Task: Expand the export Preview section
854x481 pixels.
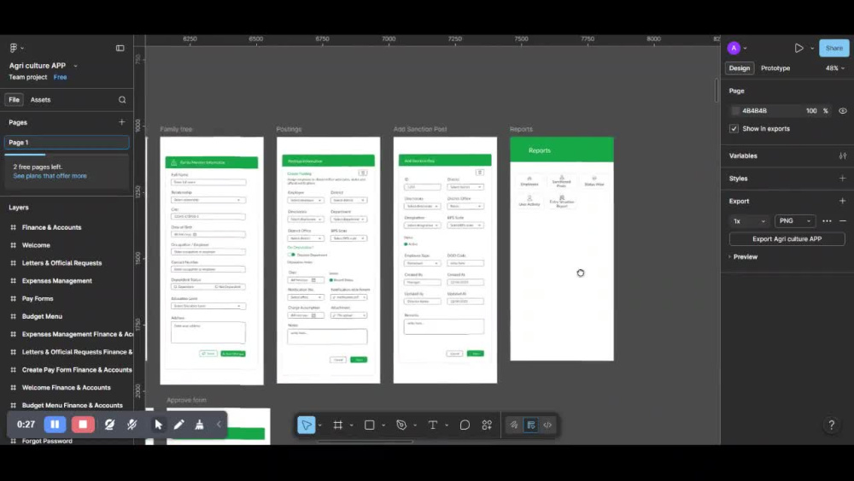Action: (744, 256)
